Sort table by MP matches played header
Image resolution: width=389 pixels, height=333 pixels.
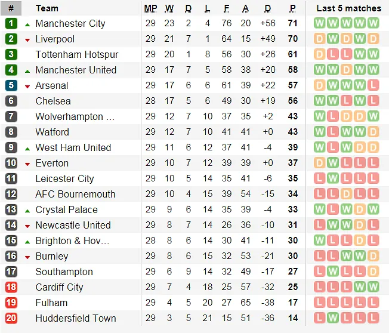click(x=150, y=8)
